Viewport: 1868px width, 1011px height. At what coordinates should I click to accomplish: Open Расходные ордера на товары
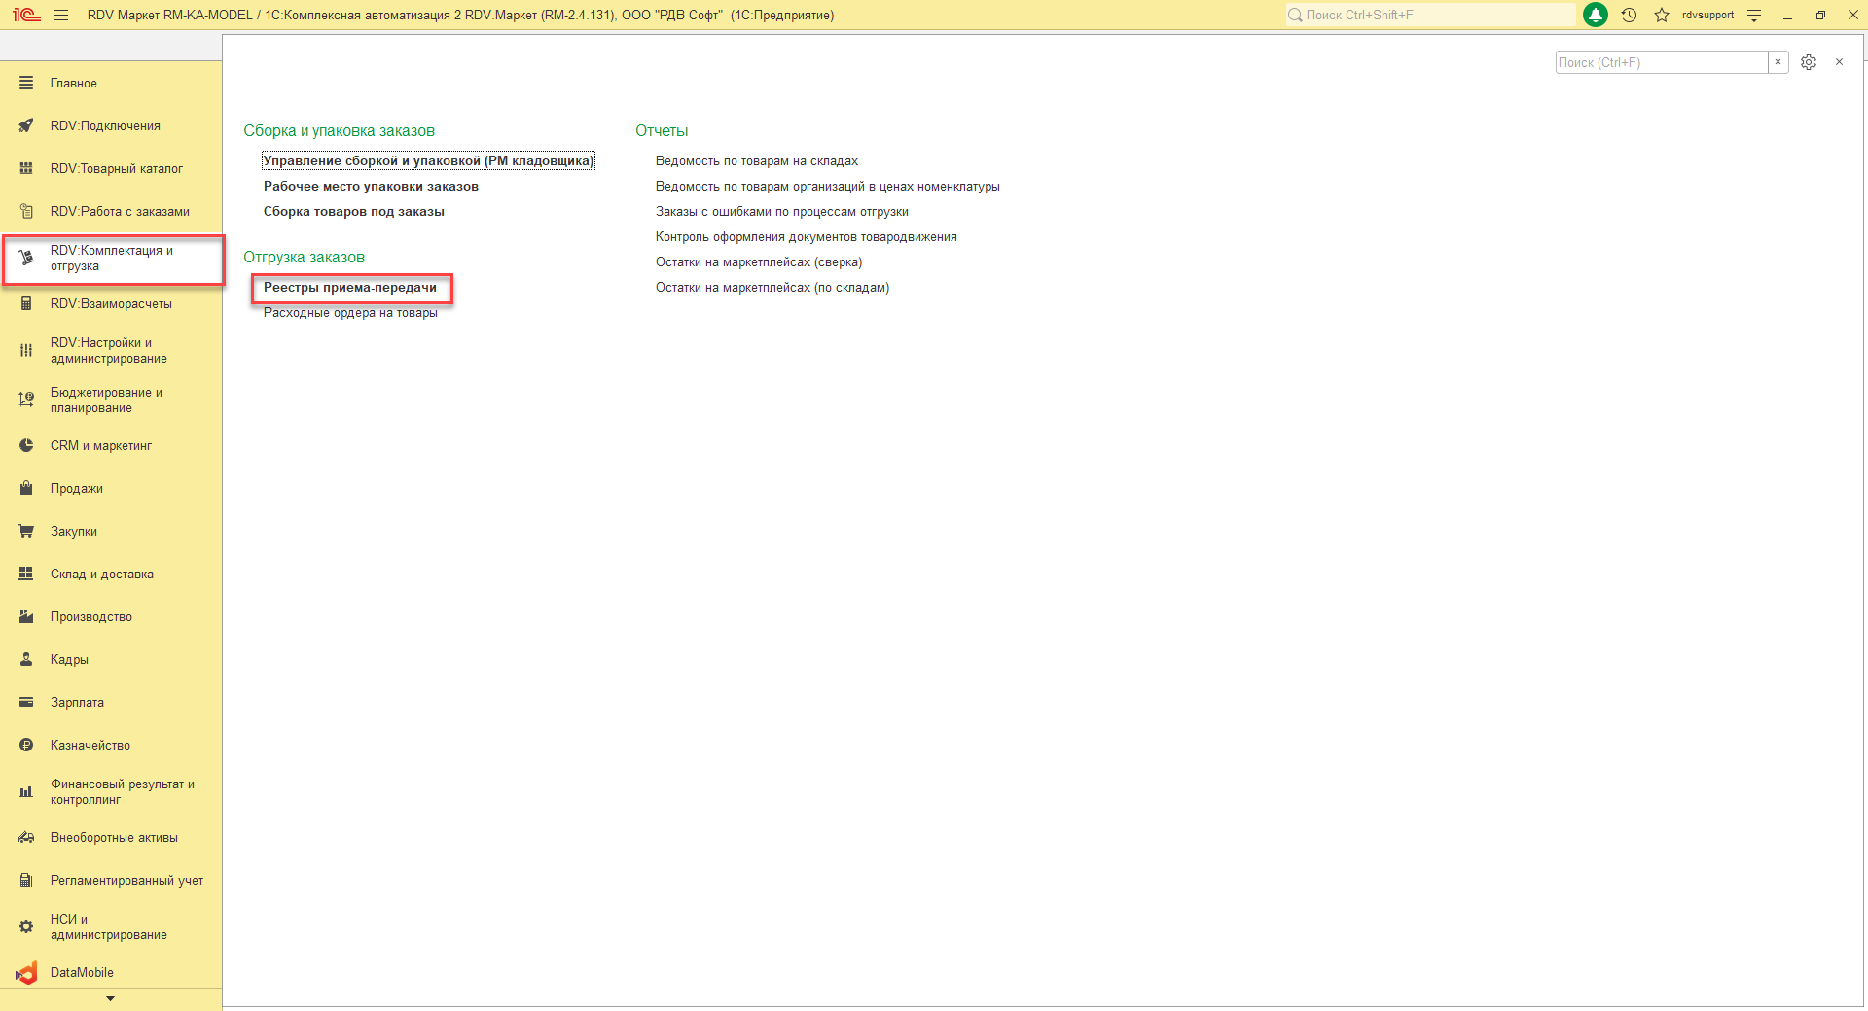pos(350,313)
